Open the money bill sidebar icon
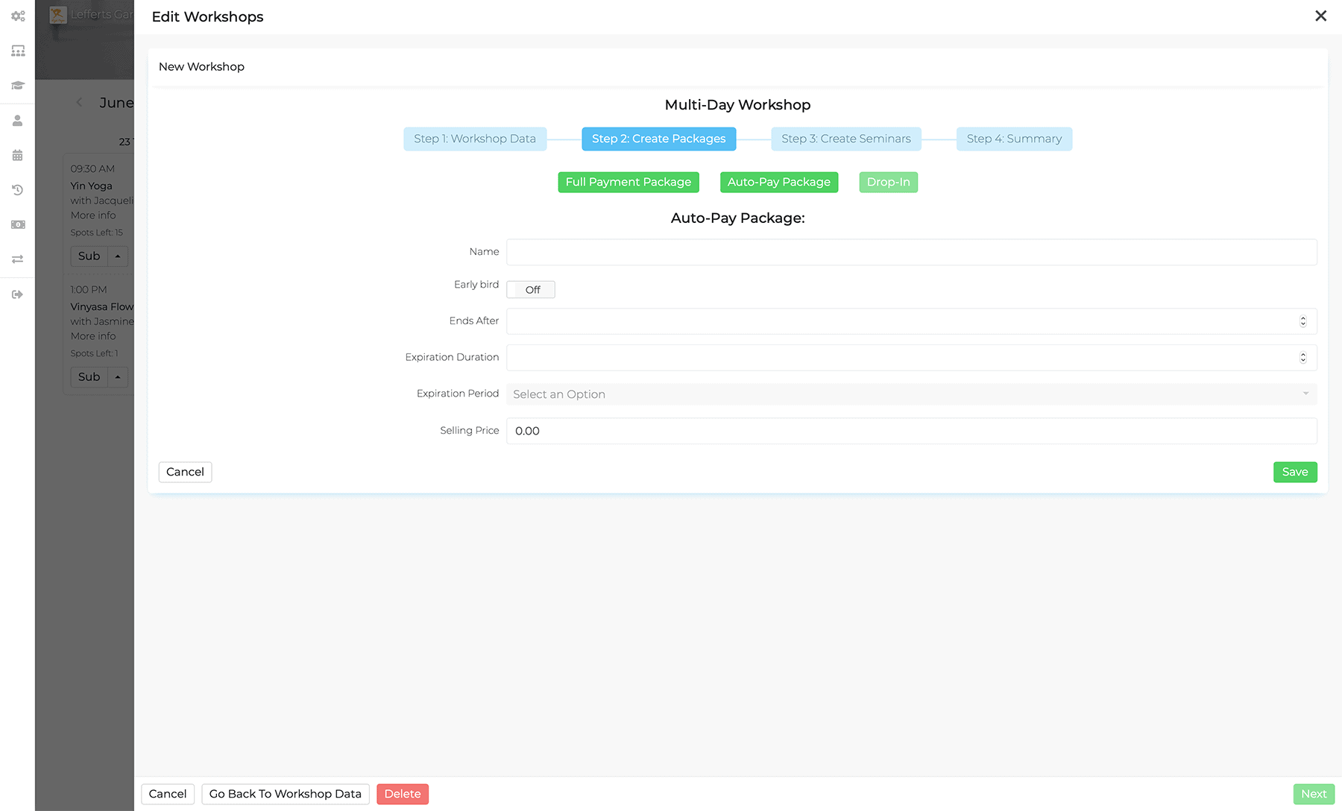The image size is (1342, 811). coord(18,224)
